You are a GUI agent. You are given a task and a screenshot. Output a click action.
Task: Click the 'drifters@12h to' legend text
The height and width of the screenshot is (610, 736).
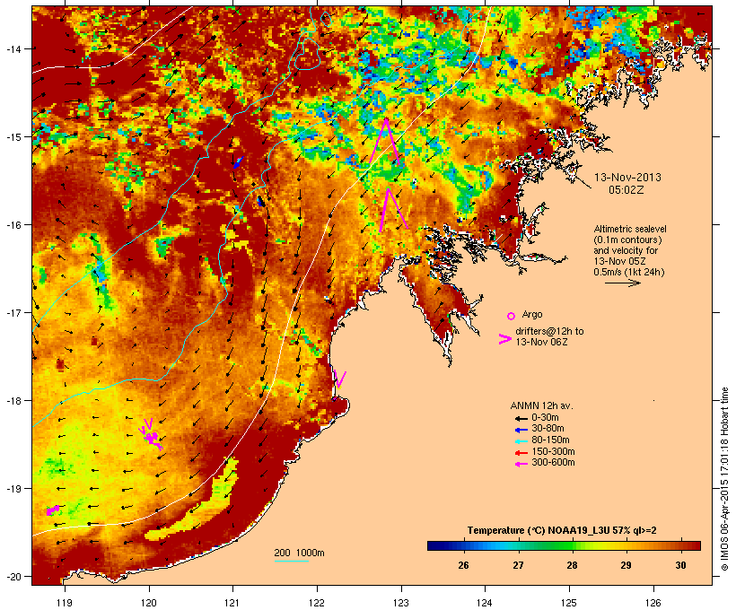pos(549,331)
